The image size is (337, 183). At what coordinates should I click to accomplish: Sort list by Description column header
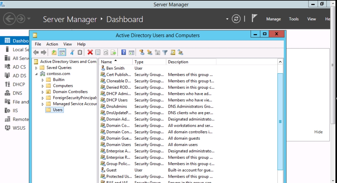(x=191, y=62)
